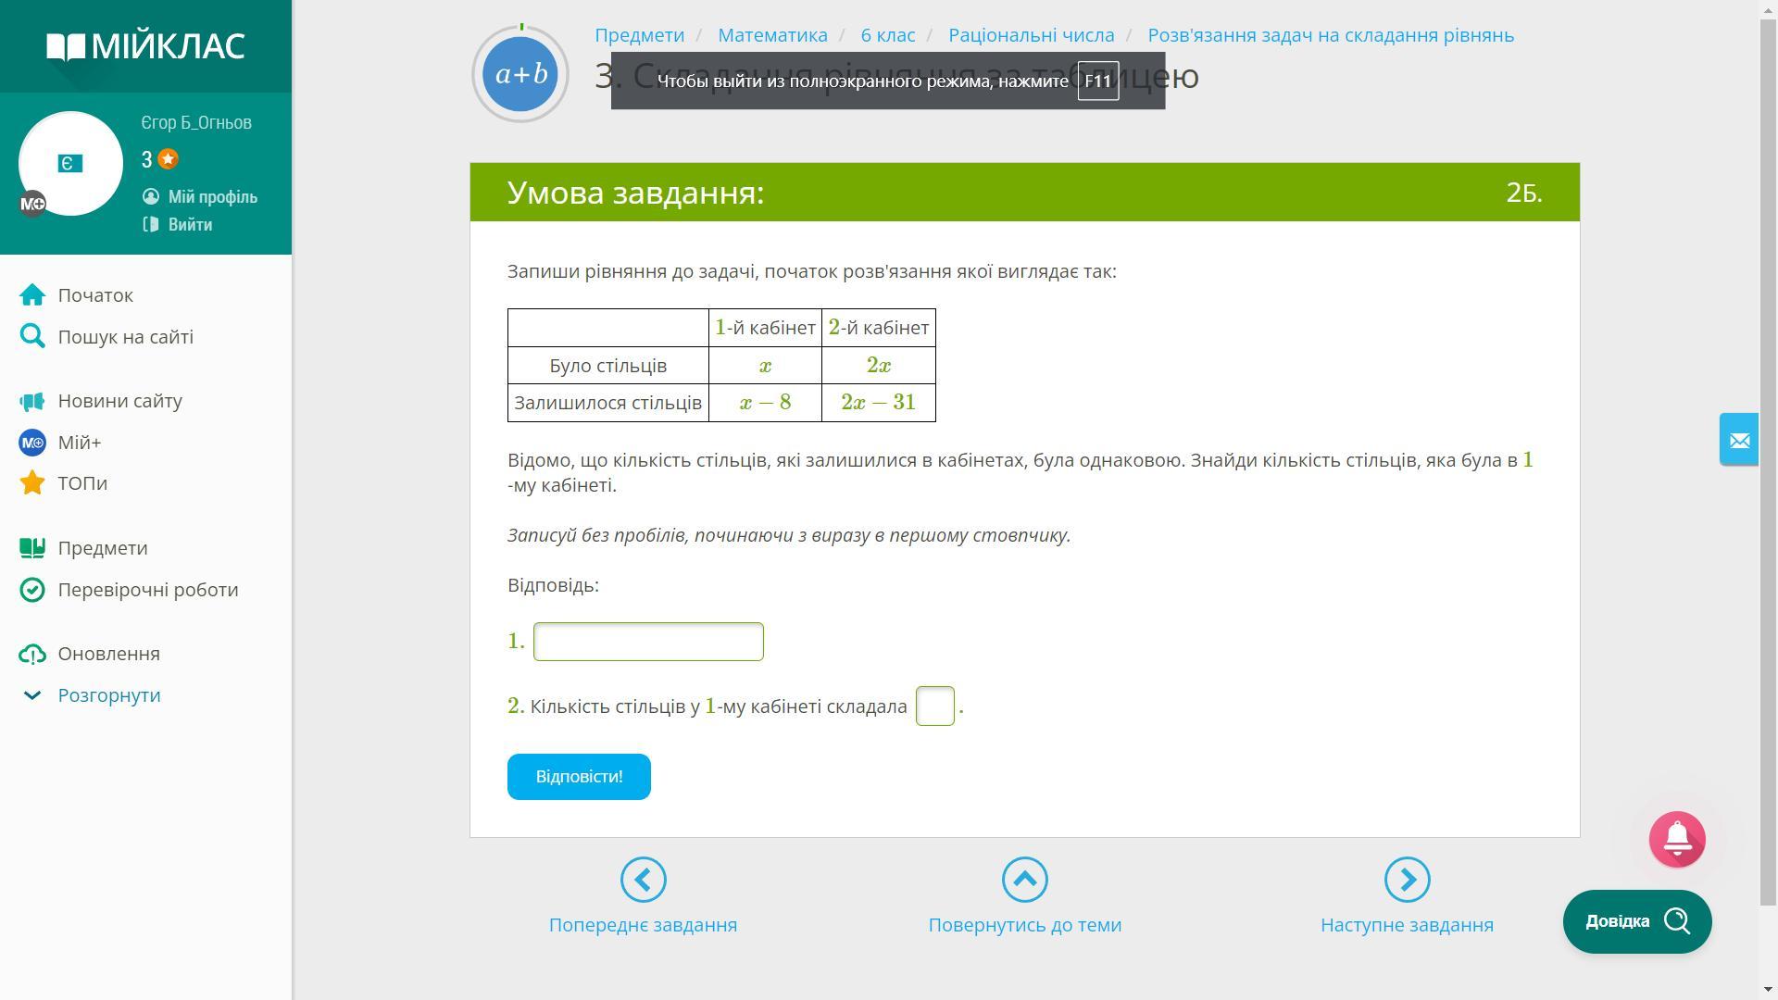Click the equation answer input field
1778x1000 pixels.
648,642
